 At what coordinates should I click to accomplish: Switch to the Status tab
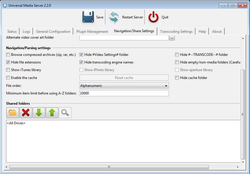point(12,32)
